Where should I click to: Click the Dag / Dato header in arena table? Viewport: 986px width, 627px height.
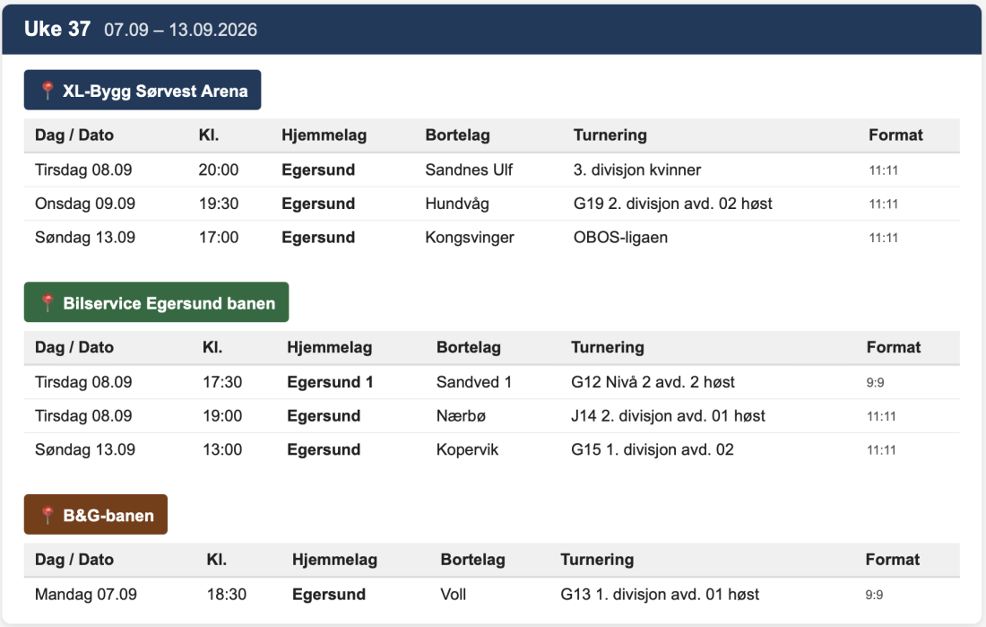click(74, 135)
